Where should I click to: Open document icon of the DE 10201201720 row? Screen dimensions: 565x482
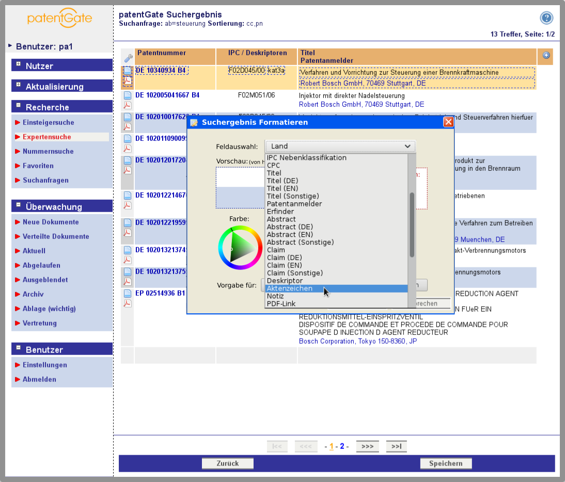coord(128,160)
